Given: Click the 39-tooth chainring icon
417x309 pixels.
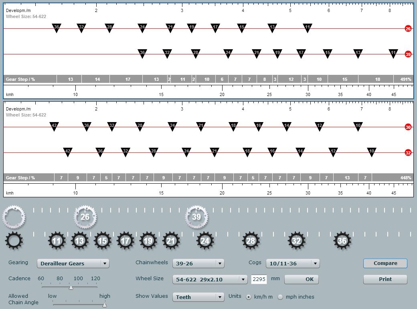Looking at the screenshot, I should [196, 217].
